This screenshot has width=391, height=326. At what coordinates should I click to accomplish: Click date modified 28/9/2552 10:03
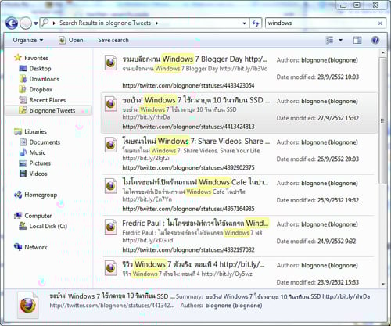(x=338, y=77)
